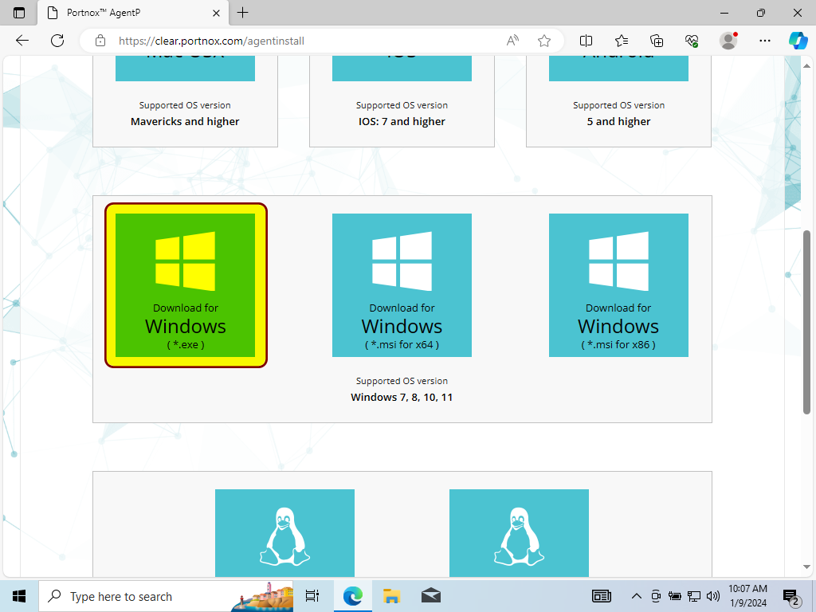The height and width of the screenshot is (612, 816).
Task: Open File Explorer from the taskbar
Action: 391,596
